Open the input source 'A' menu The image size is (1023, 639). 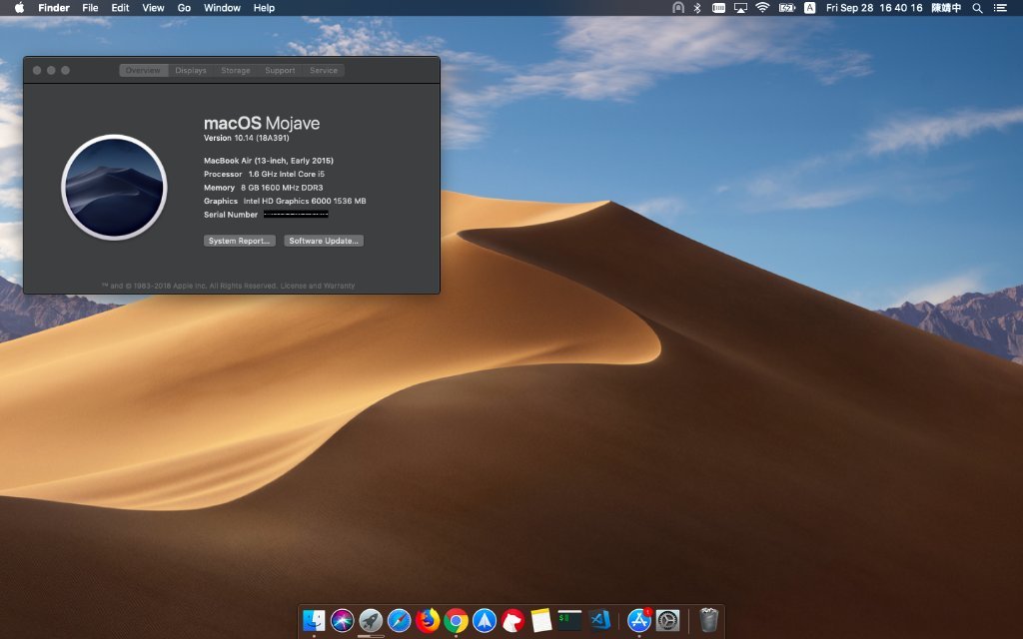pos(809,8)
